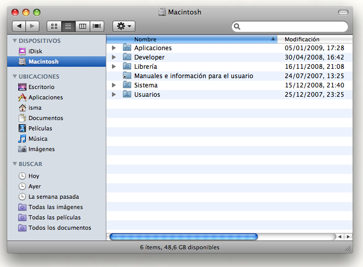The height and width of the screenshot is (267, 363).
Task: Click the Macintosh title bar disk icon
Action: coord(162,12)
